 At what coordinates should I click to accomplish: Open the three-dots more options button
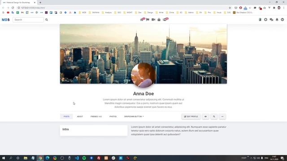(222, 116)
